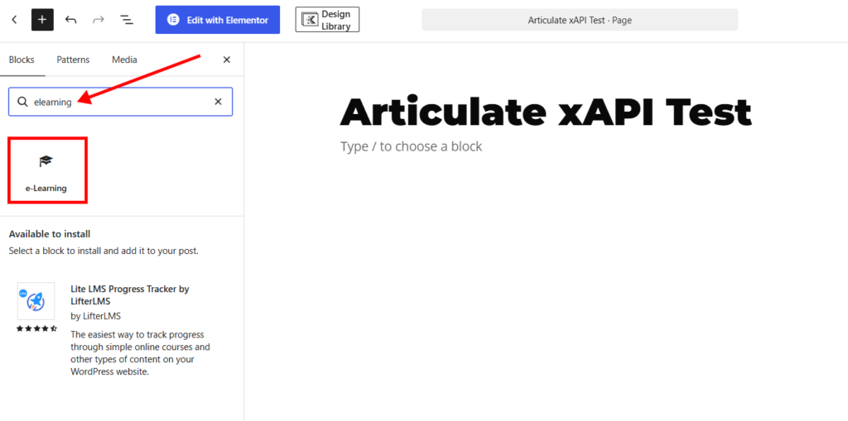Click 'Select a block to install' description

(104, 251)
